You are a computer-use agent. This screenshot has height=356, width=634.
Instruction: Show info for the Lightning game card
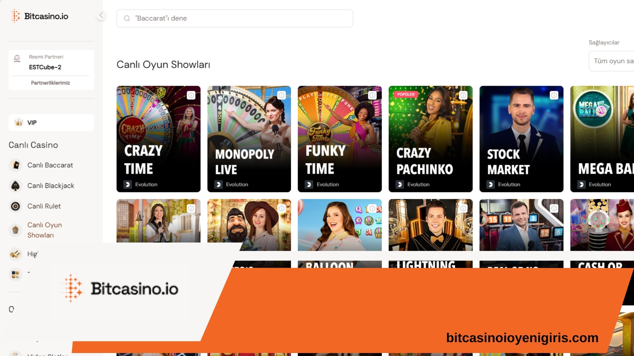463,208
